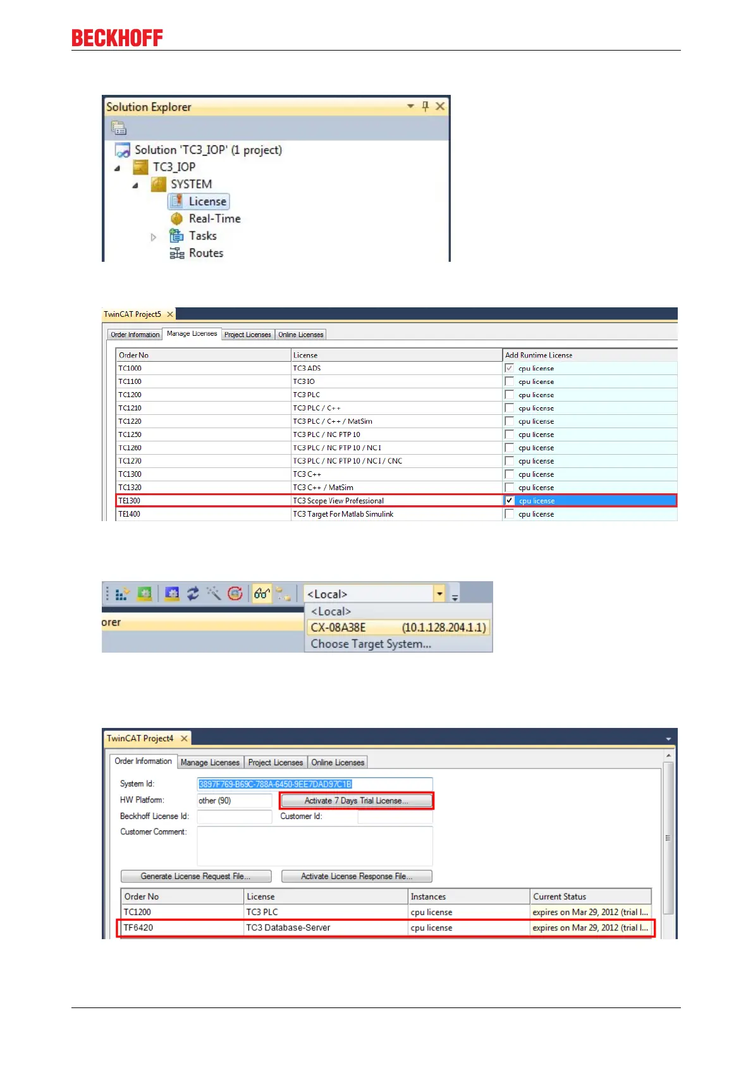Tick cpu license for TC1260 row
This screenshot has height=1065, width=753.
click(x=510, y=448)
